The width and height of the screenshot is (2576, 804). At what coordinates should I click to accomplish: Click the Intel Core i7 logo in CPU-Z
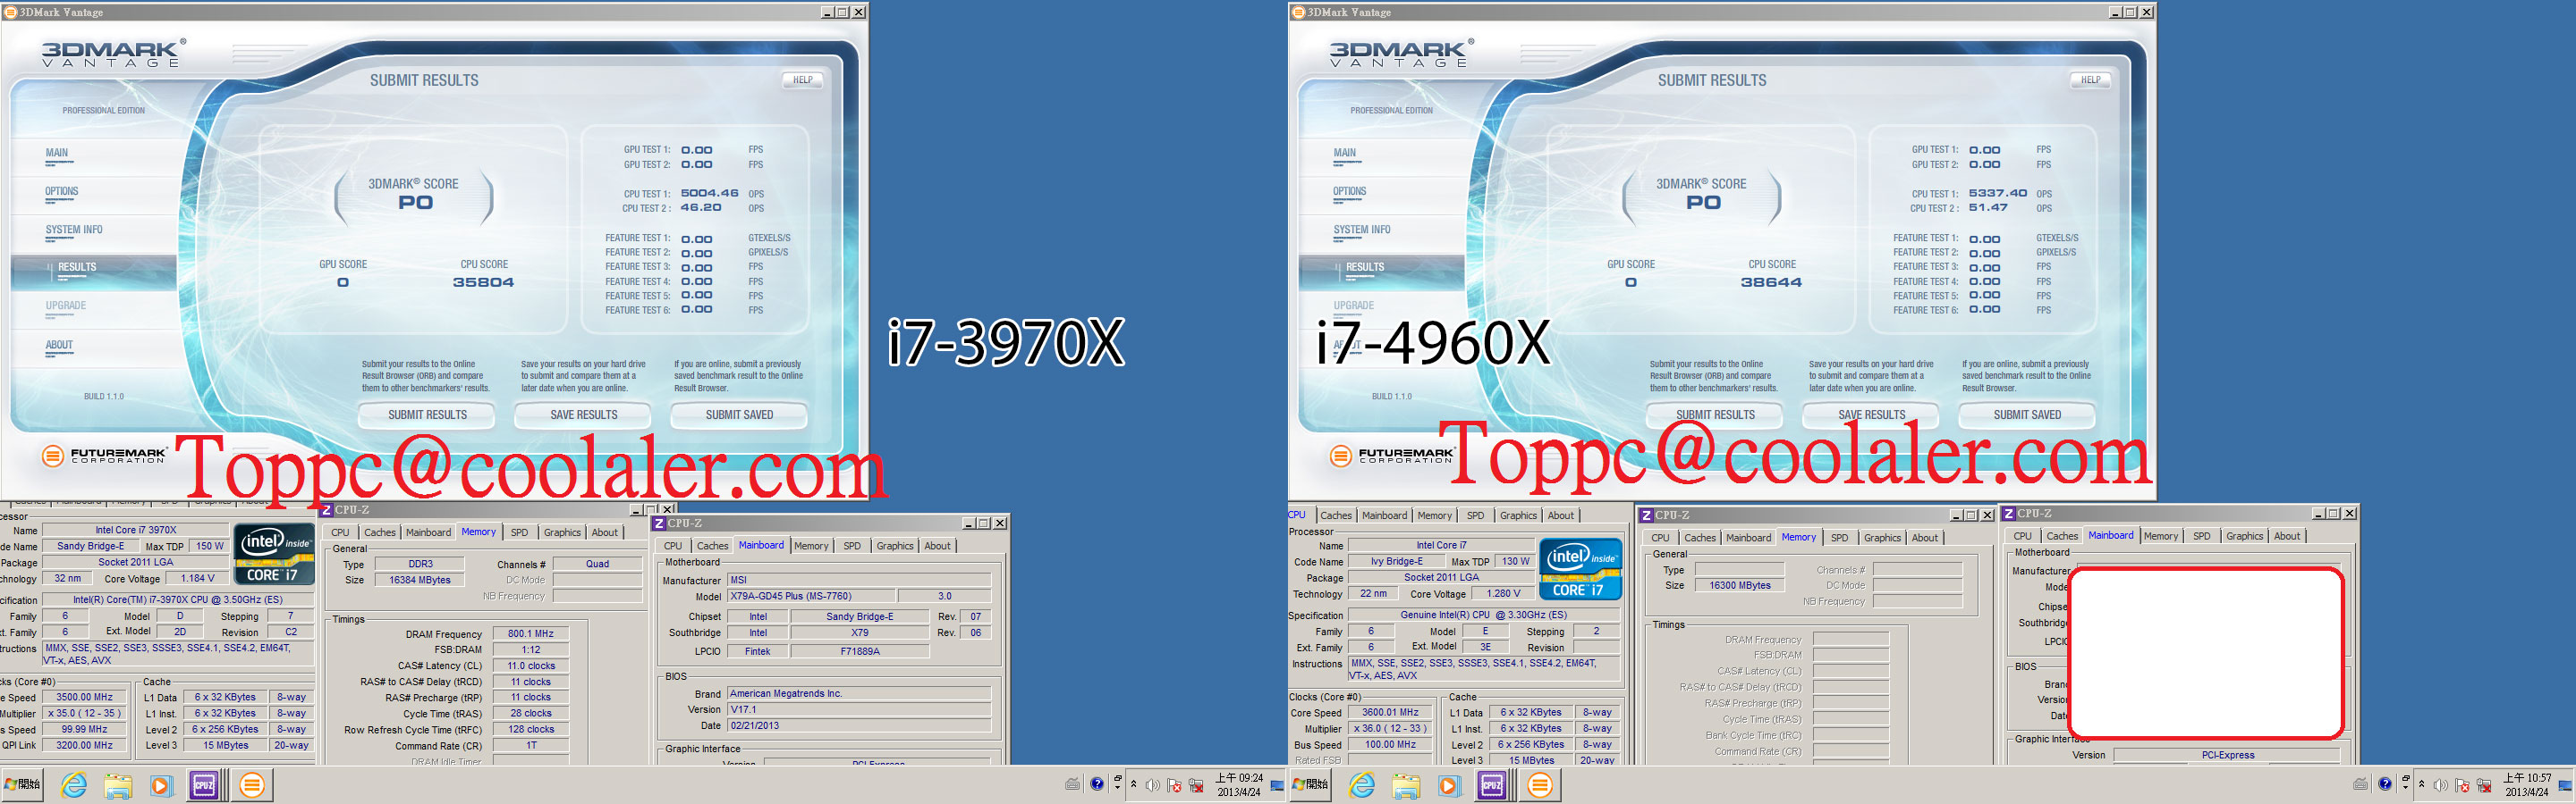tap(273, 554)
